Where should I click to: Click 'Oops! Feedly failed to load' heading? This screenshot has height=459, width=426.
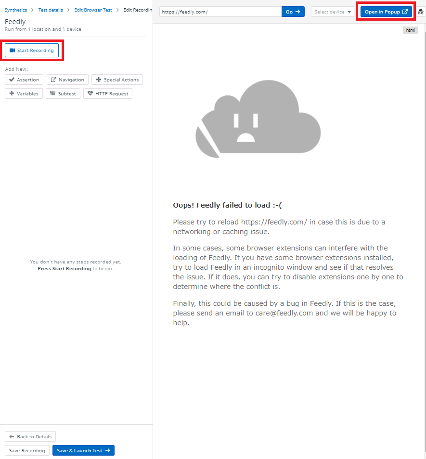227,205
